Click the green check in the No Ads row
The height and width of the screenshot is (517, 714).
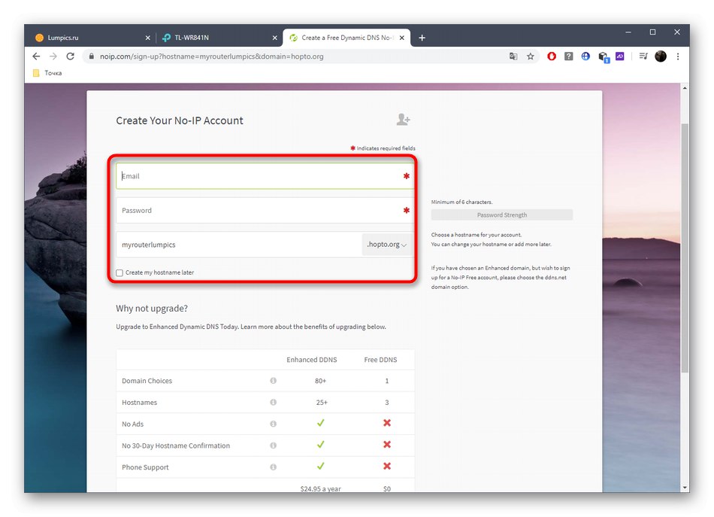(x=321, y=423)
